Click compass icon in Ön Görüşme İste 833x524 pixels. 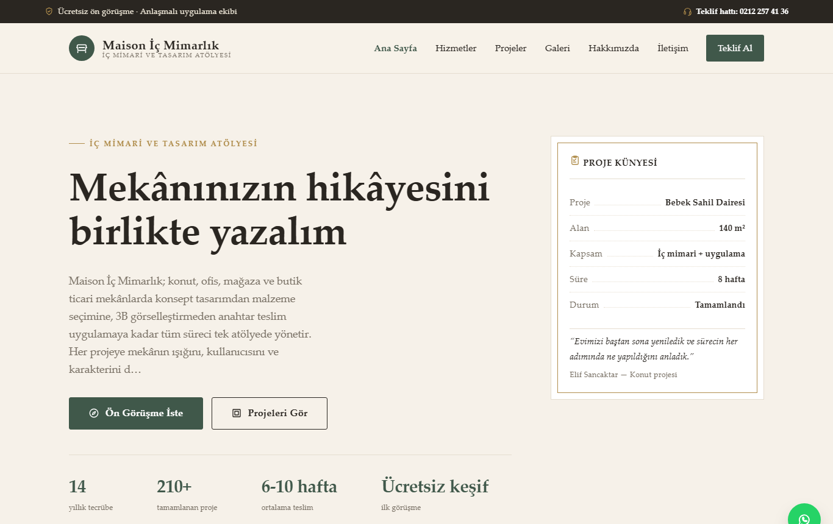point(94,413)
